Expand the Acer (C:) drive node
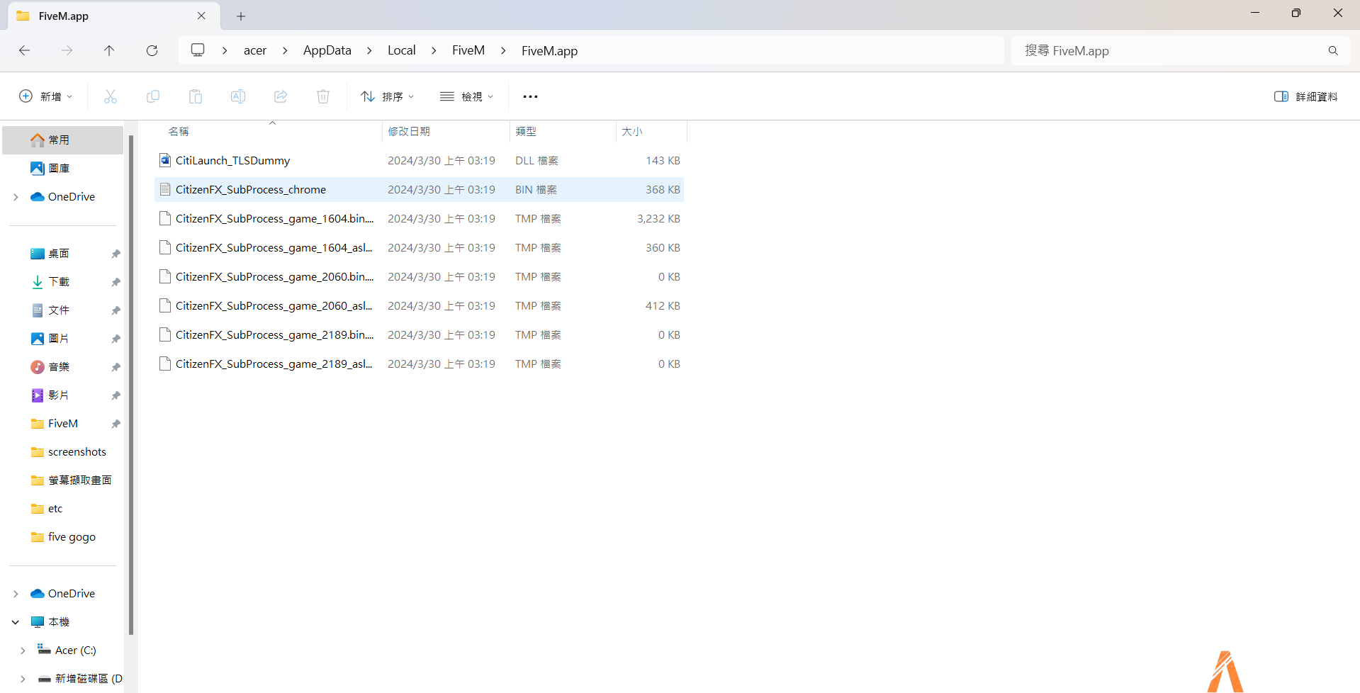Viewport: 1360px width, 693px height. (23, 650)
